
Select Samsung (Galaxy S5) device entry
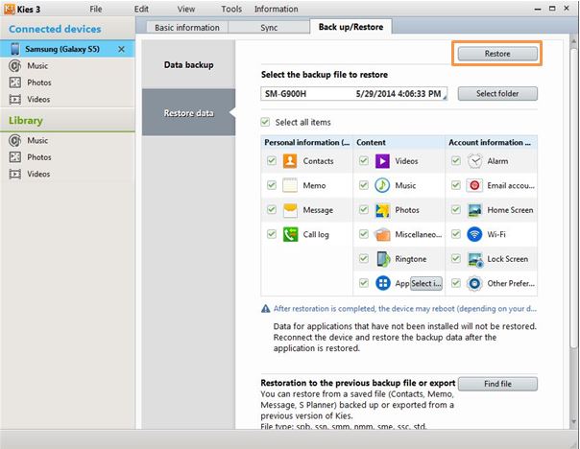click(x=67, y=49)
